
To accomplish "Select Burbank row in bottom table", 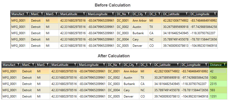I will tap(114, 84).
